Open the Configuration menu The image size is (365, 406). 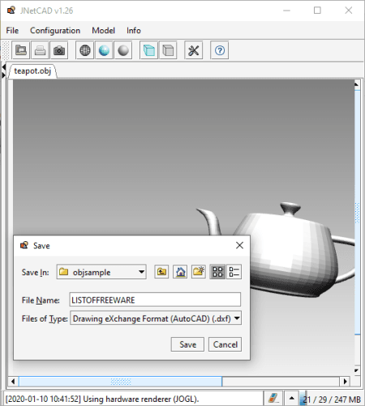[x=55, y=30]
